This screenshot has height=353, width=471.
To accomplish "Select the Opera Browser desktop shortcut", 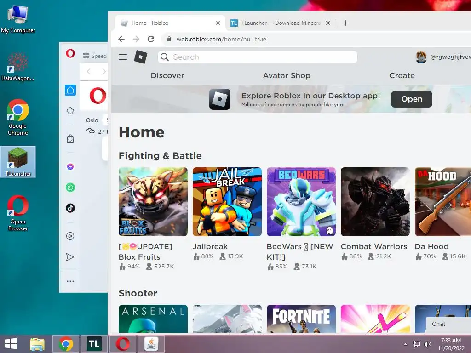I will 18,213.
